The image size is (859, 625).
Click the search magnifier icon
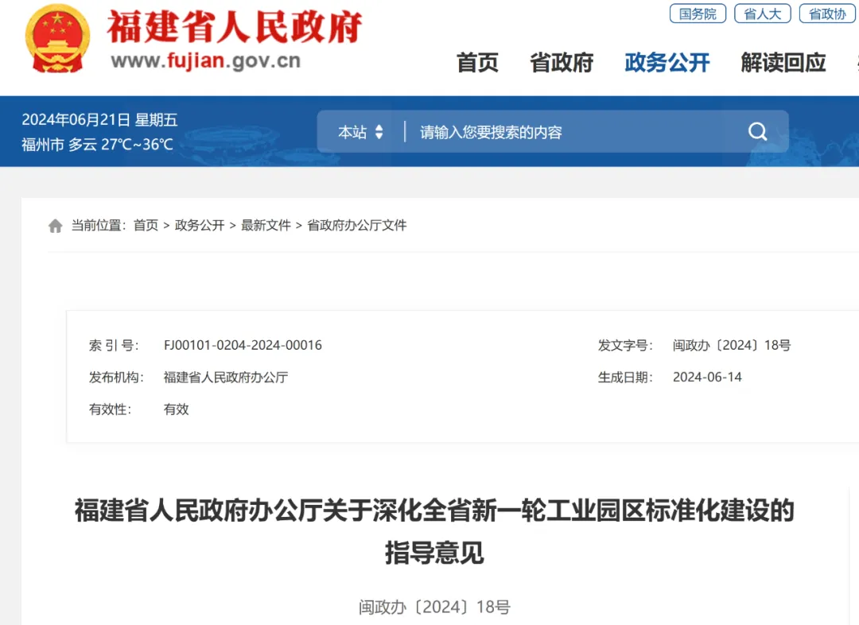[757, 132]
